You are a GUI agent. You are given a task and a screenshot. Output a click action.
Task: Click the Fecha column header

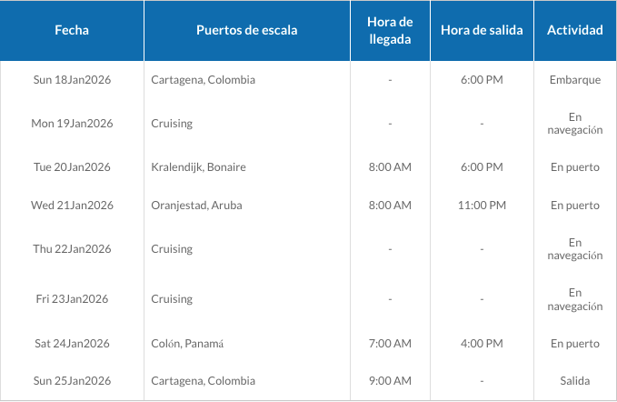[72, 30]
